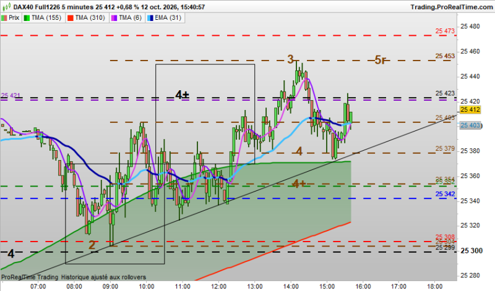495x291 pixels.
Task: Select the TMA (155) legend entry
Action: [43, 18]
